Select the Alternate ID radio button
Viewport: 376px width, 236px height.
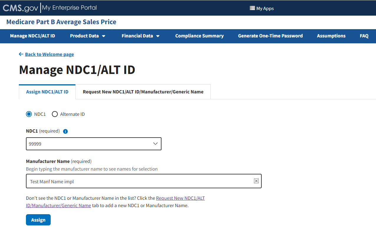point(55,114)
